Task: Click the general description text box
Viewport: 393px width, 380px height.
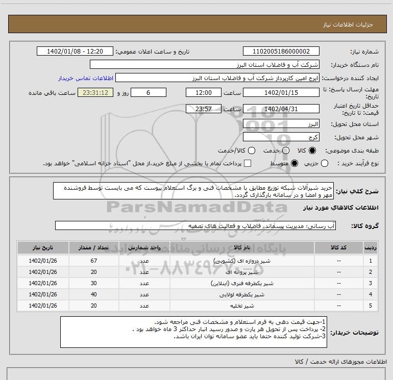Action: coord(193,191)
